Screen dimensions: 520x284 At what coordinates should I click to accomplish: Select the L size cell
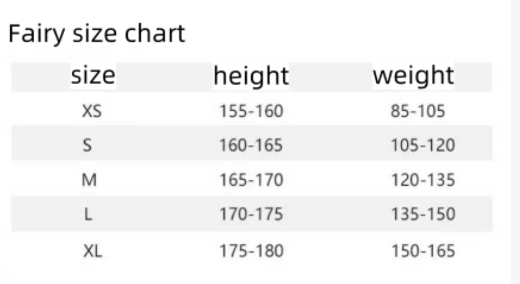point(88,214)
